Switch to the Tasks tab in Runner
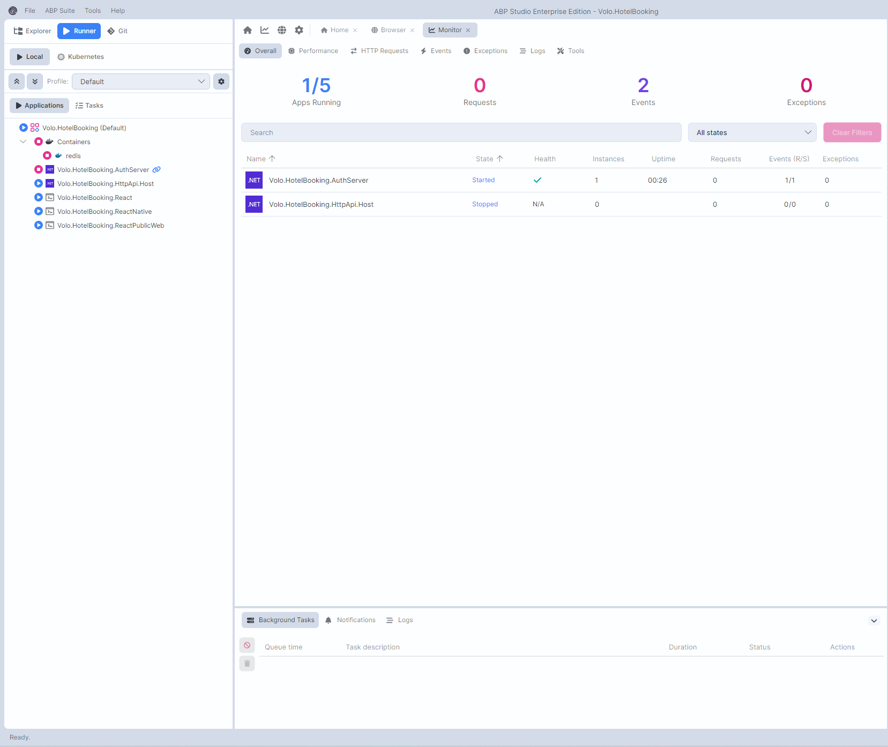Viewport: 888px width, 747px height. point(89,106)
